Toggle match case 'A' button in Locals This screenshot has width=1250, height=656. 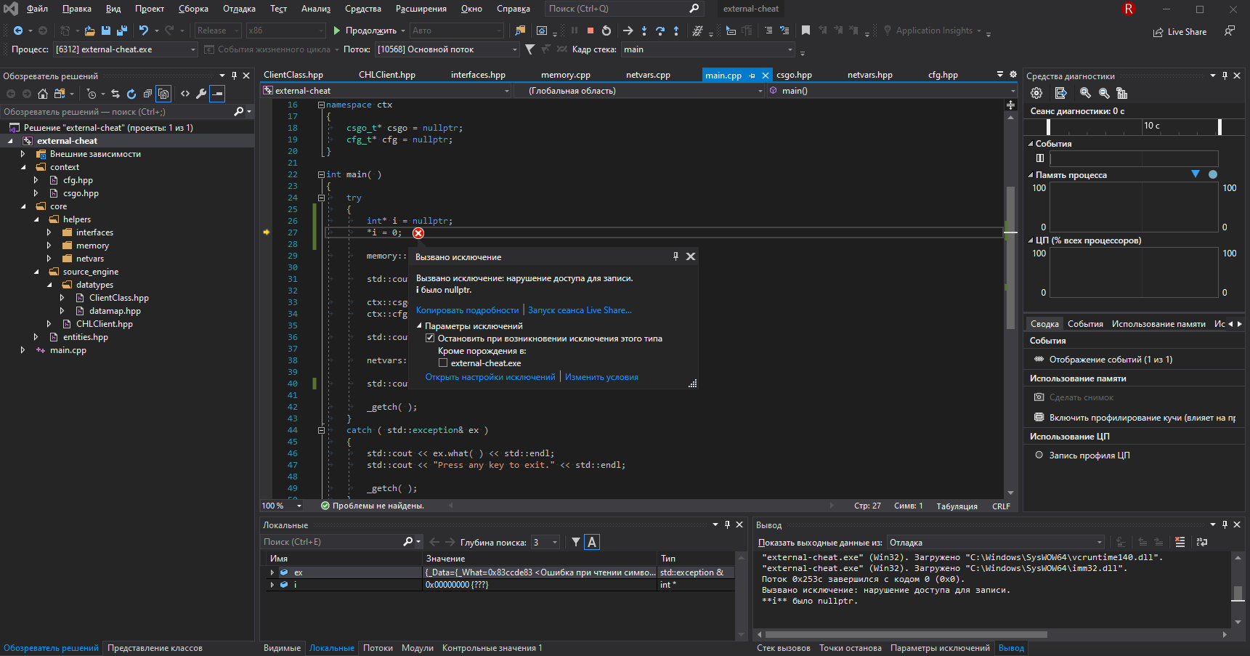tap(592, 542)
